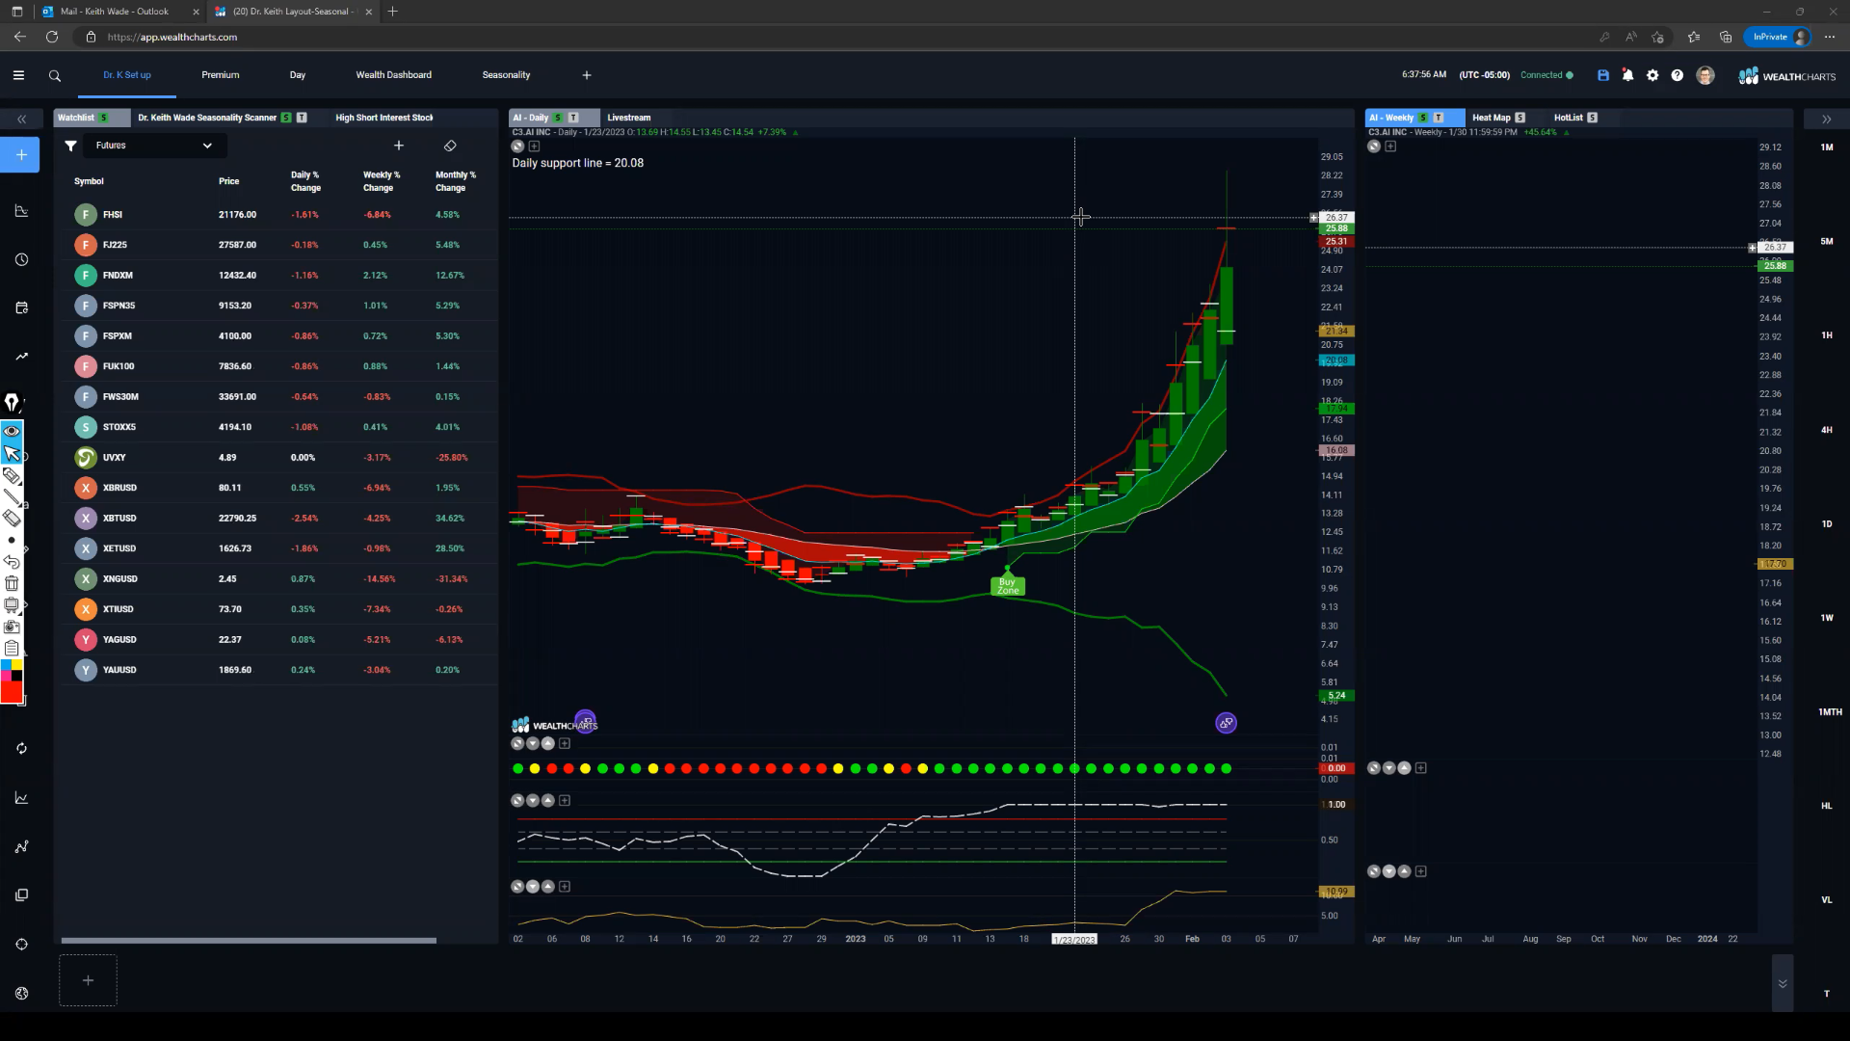Viewport: 1850px width, 1041px height.
Task: Select the line drawing tool
Action: 12,496
